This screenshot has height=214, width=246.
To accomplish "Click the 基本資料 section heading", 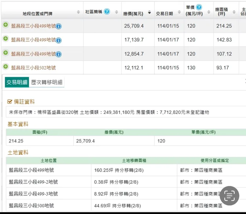I will tap(18, 124).
